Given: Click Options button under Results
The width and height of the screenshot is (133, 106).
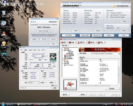Looking at the screenshot, I should (124, 31).
